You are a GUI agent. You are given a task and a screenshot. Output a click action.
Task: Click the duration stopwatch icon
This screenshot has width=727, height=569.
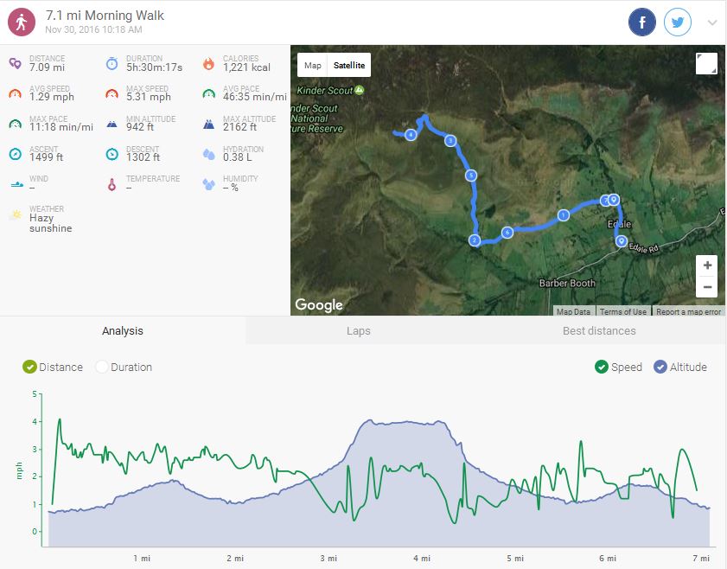coord(112,63)
